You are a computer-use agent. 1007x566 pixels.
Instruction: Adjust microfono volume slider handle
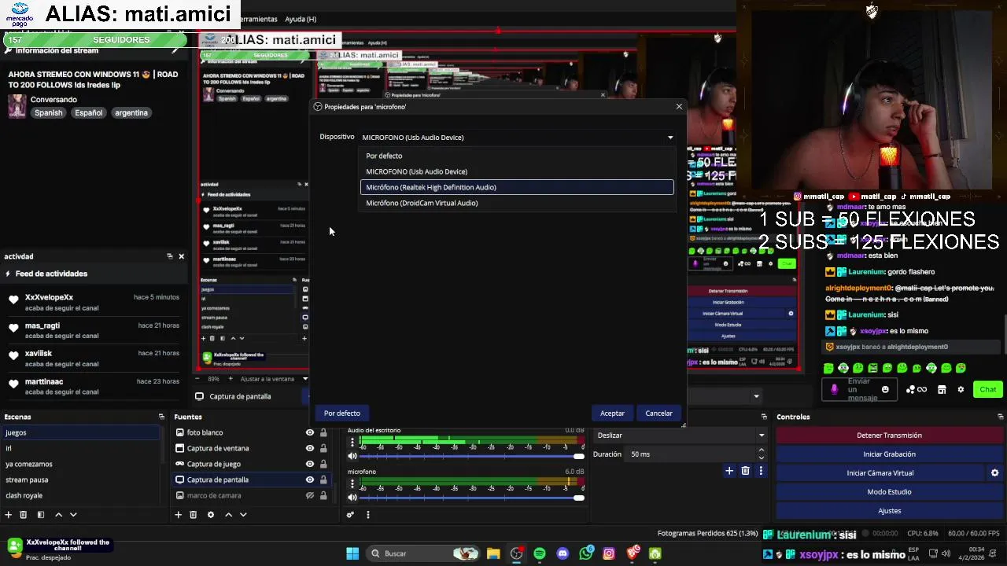click(x=579, y=498)
